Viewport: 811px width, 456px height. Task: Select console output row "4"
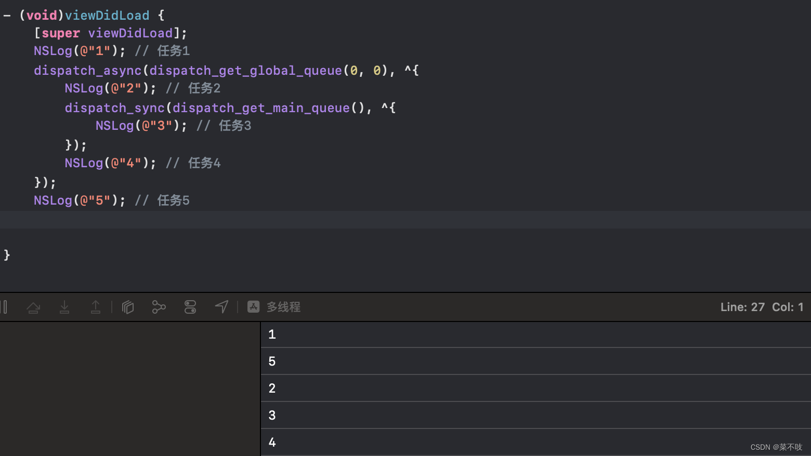536,442
